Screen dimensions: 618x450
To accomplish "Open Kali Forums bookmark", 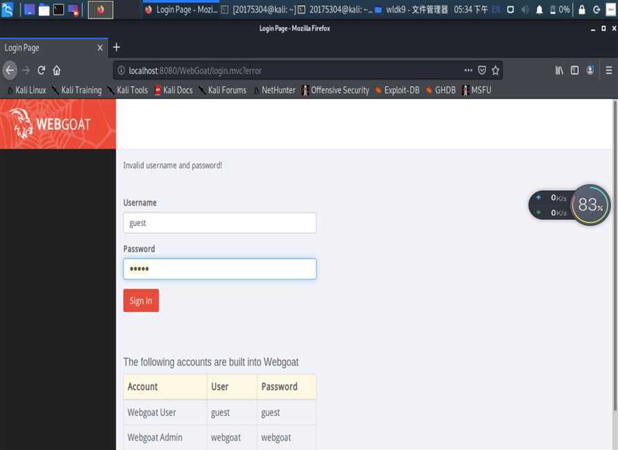I will (222, 90).
